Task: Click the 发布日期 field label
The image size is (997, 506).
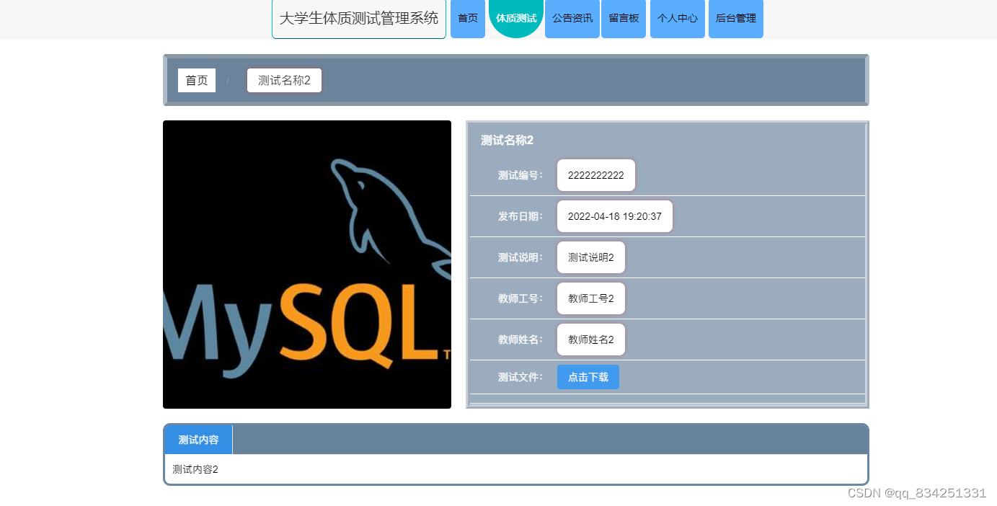Action: click(x=520, y=216)
